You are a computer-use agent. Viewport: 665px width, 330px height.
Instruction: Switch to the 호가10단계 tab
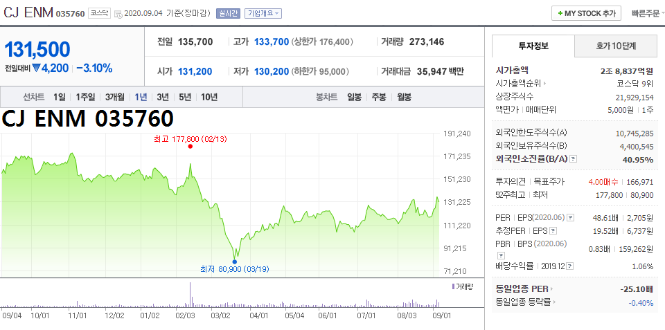[616, 46]
